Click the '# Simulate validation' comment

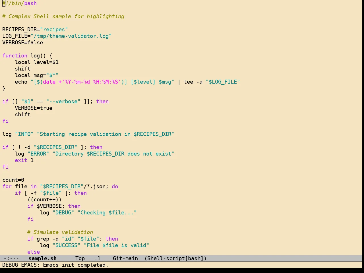click(x=60, y=232)
